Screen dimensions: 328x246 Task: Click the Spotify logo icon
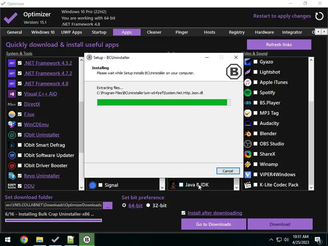pos(248,93)
